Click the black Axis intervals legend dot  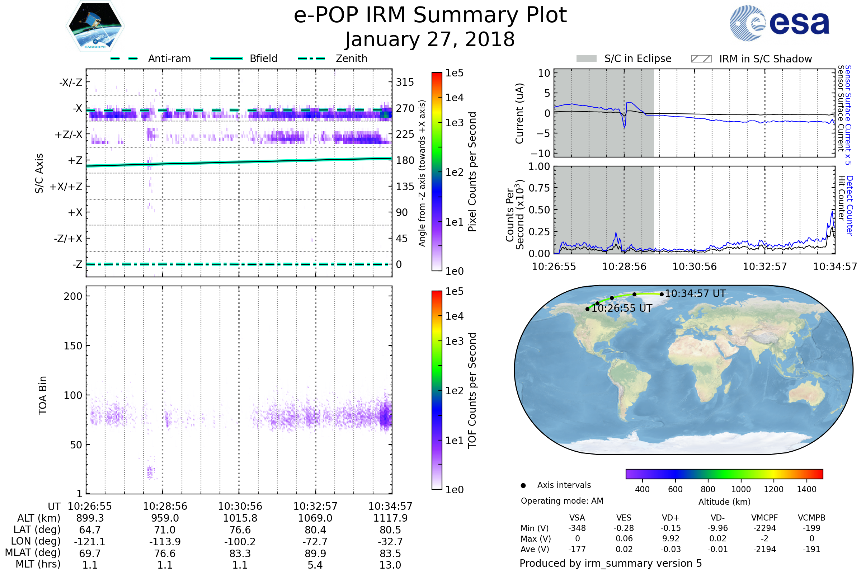523,485
